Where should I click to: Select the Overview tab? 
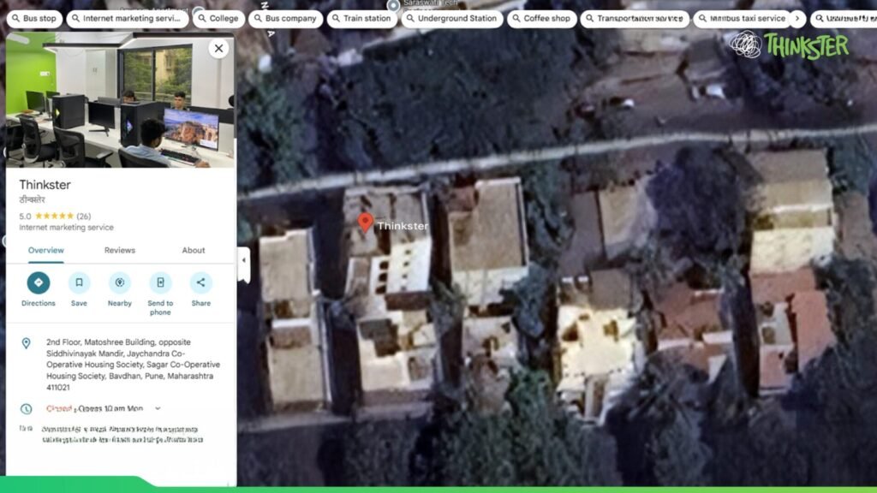point(45,250)
